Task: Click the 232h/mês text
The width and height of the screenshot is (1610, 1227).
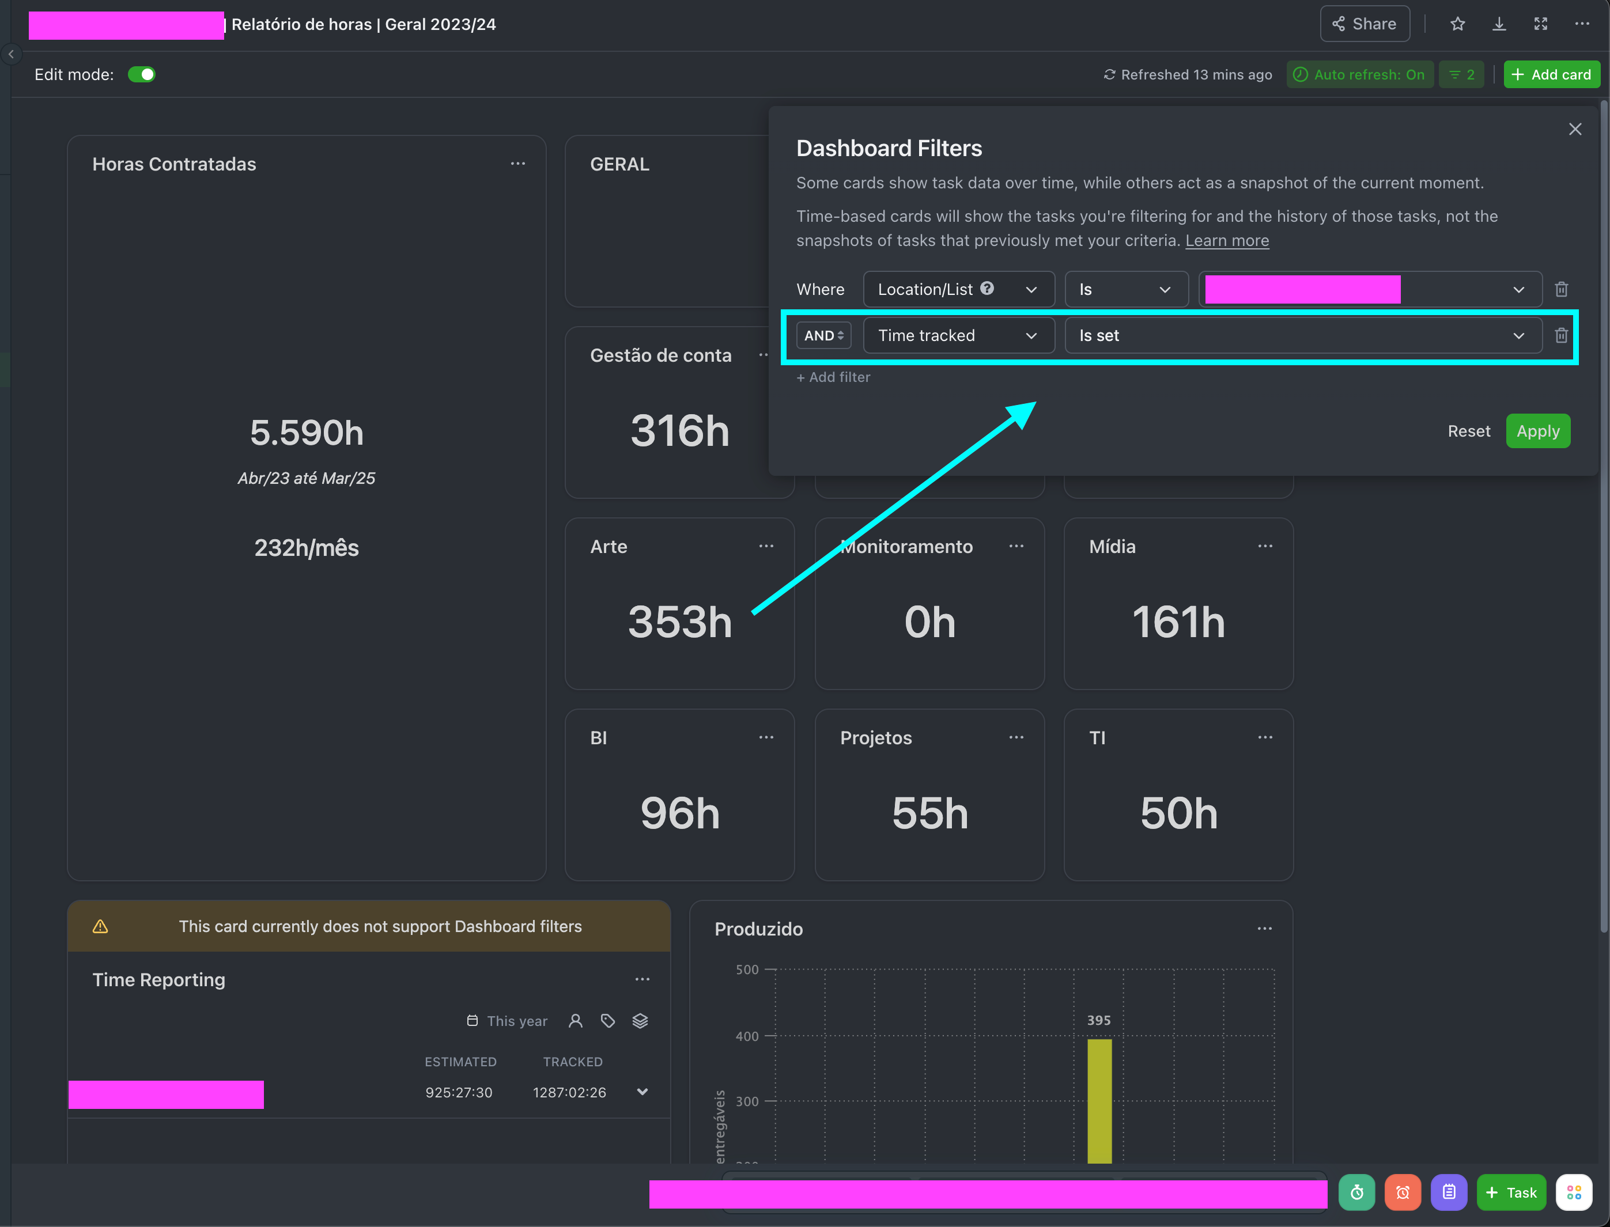Action: tap(306, 548)
